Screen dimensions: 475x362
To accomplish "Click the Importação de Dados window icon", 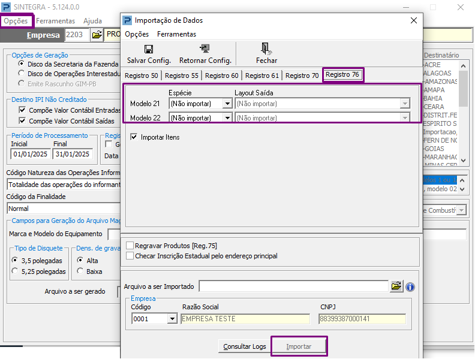I will tap(127, 20).
